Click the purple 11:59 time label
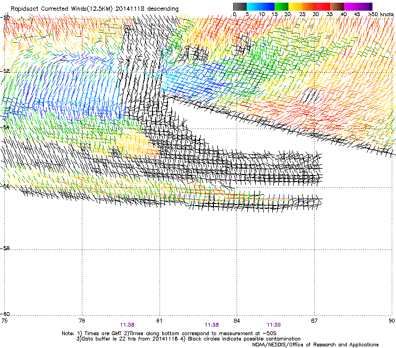The width and height of the screenshot is (396, 348). [273, 325]
